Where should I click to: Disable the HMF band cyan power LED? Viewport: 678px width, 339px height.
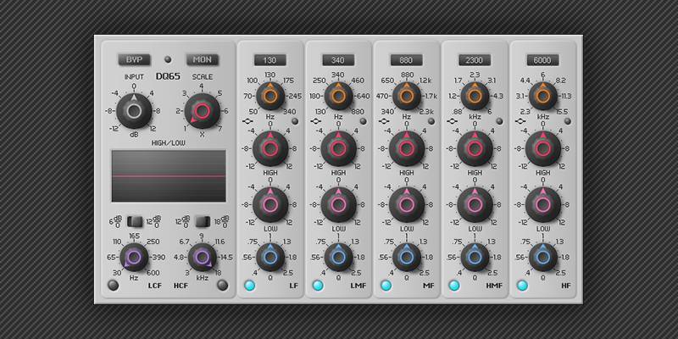[454, 286]
